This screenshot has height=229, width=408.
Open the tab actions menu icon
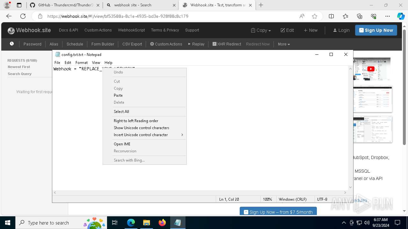19,5
